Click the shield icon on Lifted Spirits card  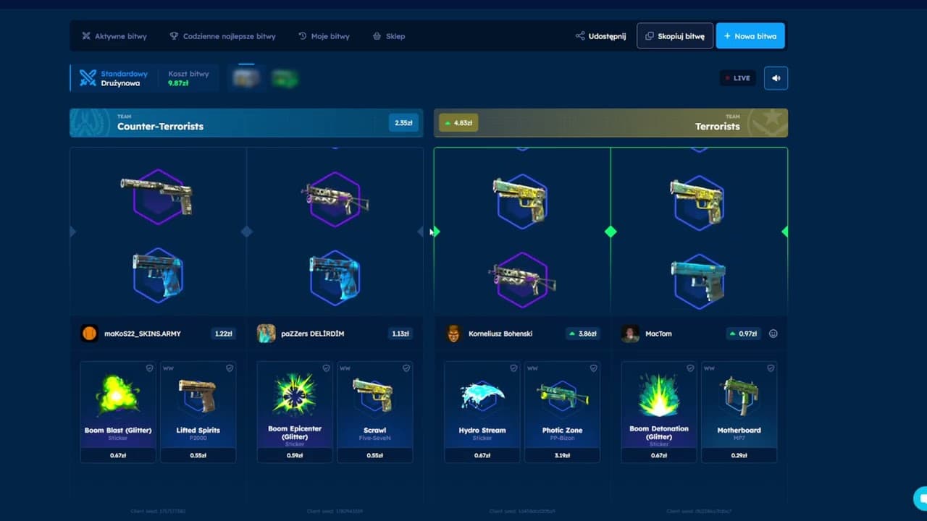tap(230, 368)
